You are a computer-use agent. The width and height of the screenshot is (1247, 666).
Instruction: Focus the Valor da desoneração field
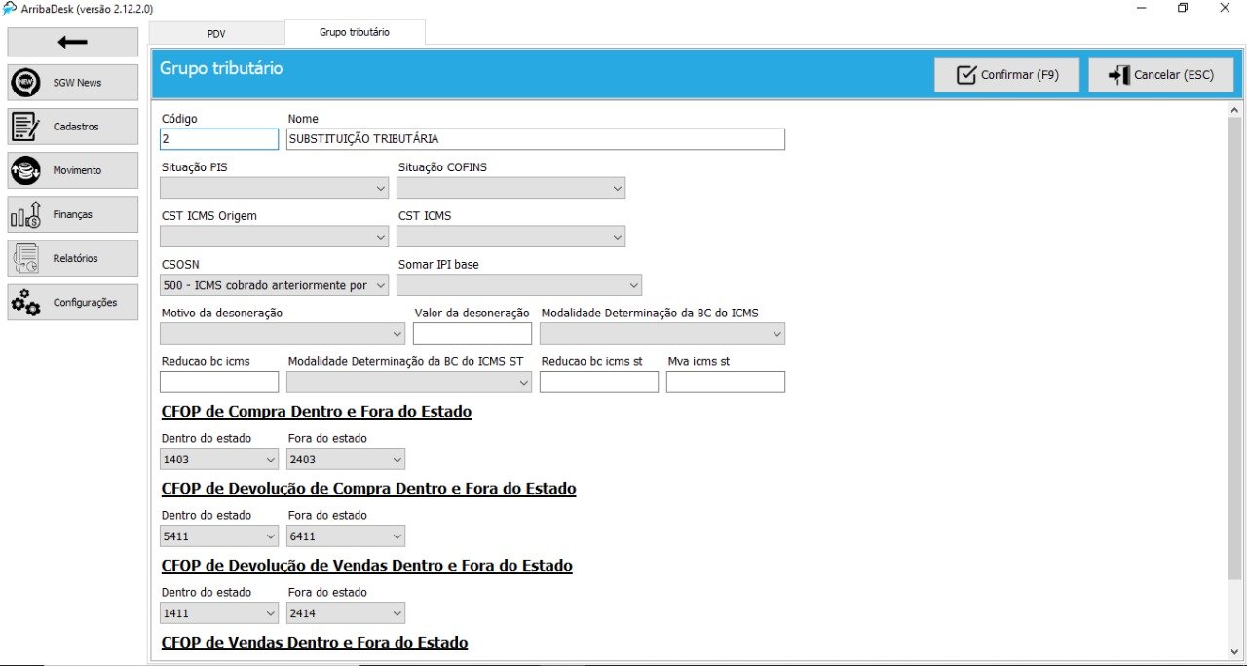point(472,334)
